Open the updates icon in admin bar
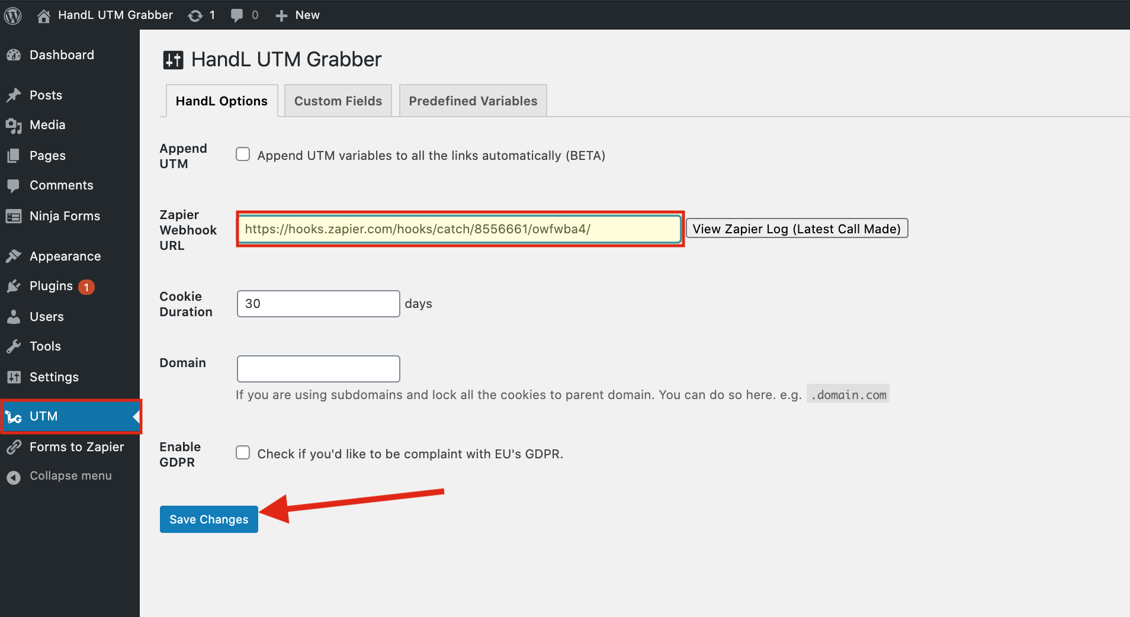 coord(195,15)
